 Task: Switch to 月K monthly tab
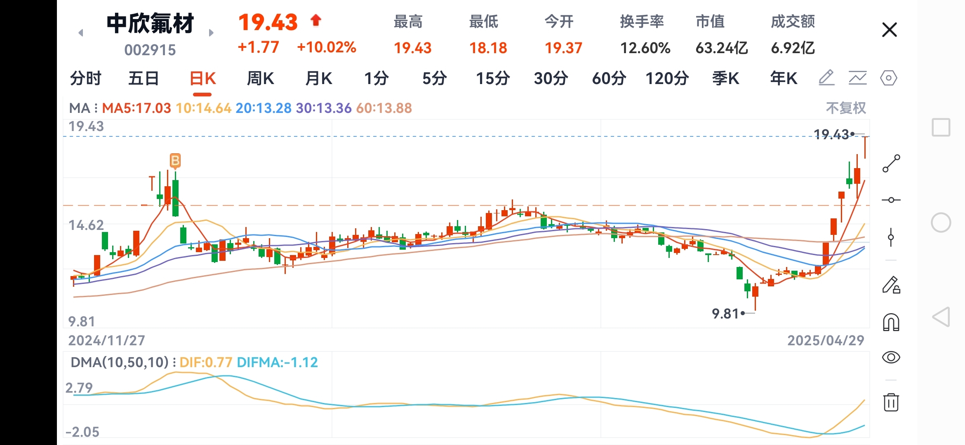pyautogui.click(x=318, y=78)
